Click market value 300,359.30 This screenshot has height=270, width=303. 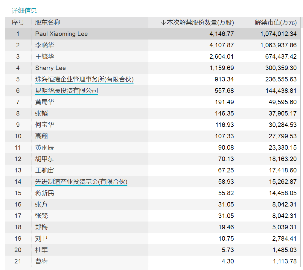[x=281, y=68]
